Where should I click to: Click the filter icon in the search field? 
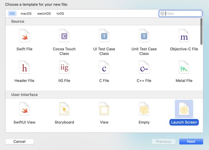click(162, 14)
